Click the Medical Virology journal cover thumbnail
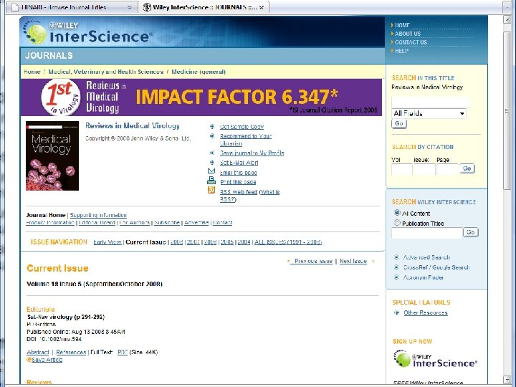Image resolution: width=516 pixels, height=387 pixels. click(x=52, y=156)
